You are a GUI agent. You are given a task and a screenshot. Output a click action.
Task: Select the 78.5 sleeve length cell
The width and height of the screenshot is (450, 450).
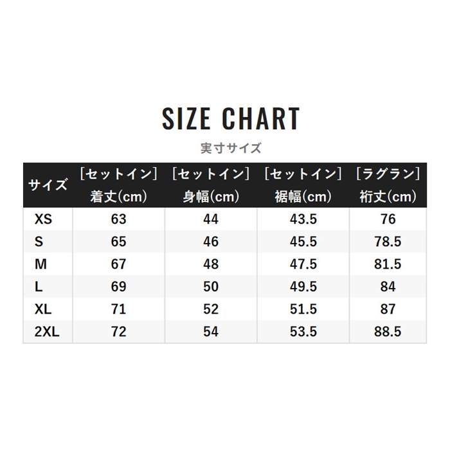[x=388, y=242]
